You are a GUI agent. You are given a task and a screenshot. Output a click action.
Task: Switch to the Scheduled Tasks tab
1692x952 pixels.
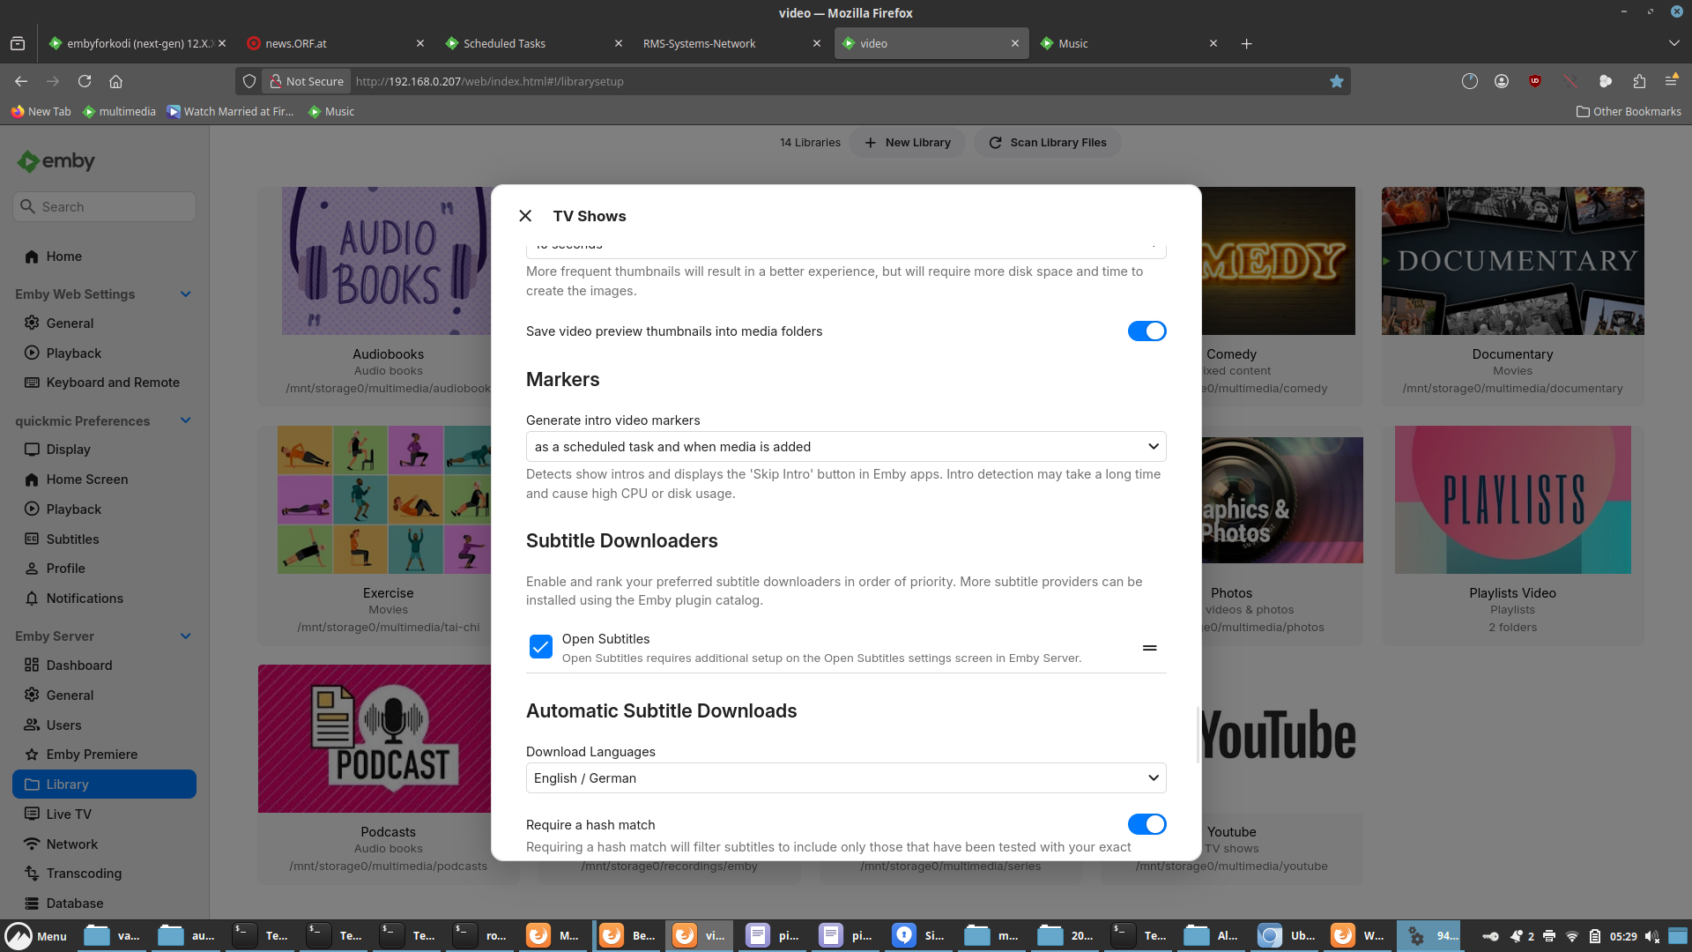point(533,43)
